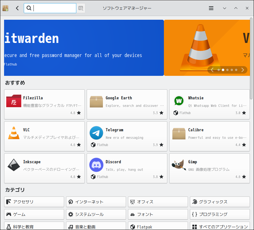Screen dimensions: 254x230
Task: Click the VLC app name in list
Action: coord(26,130)
